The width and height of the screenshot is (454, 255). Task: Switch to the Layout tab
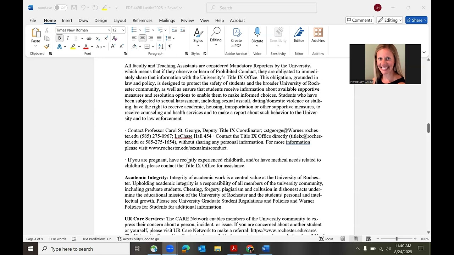[x=120, y=21]
